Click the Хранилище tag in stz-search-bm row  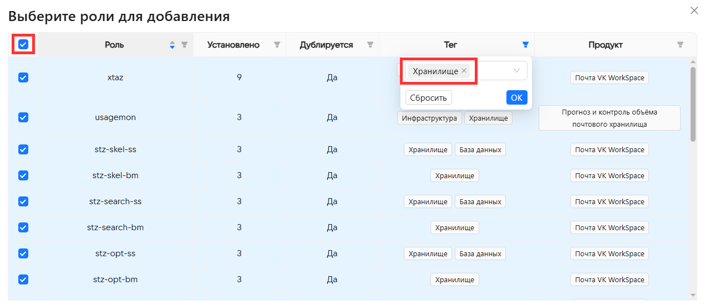[x=454, y=227]
